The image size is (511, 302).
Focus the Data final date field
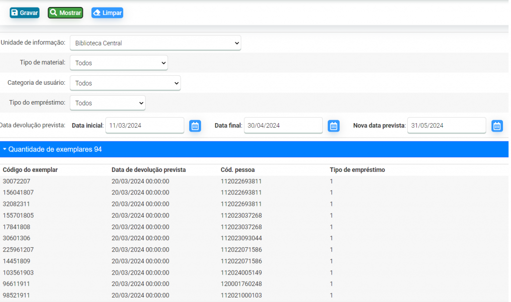click(283, 126)
